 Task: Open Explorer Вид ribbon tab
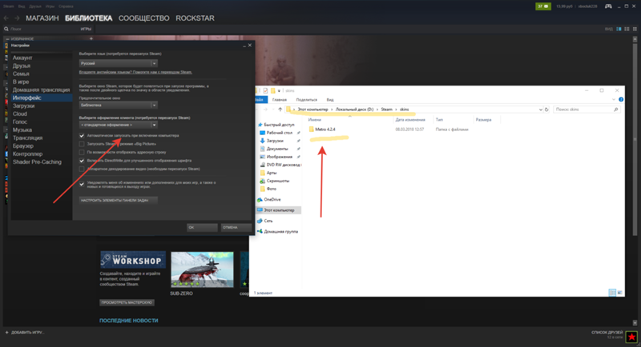tap(330, 99)
